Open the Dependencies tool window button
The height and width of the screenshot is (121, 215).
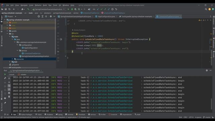[x=126, y=114]
